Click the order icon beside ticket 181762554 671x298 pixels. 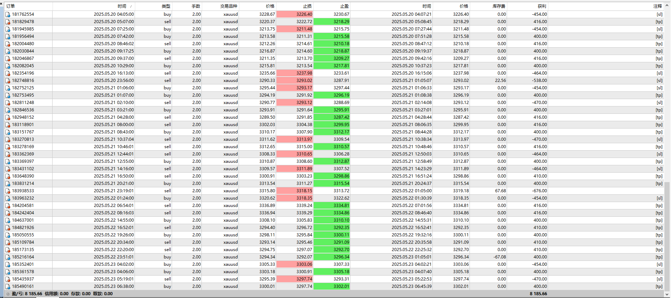(x=8, y=14)
